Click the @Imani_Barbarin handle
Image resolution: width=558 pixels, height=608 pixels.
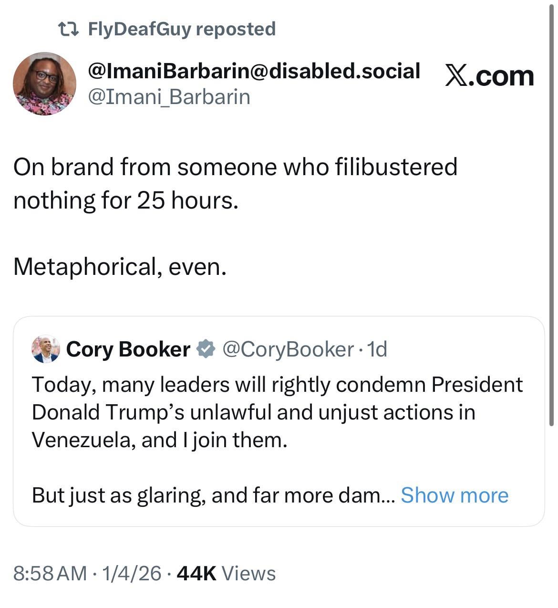coord(169,97)
